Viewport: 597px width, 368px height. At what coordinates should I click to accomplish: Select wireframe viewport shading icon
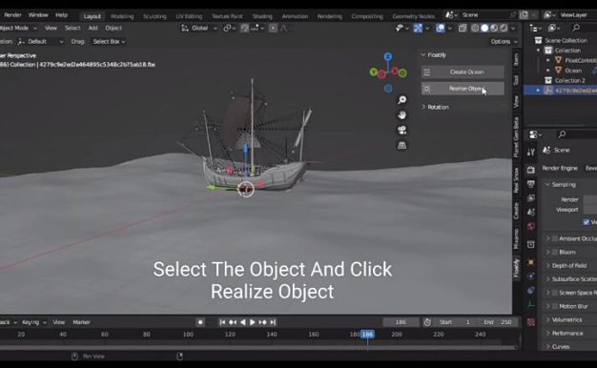tap(475, 28)
